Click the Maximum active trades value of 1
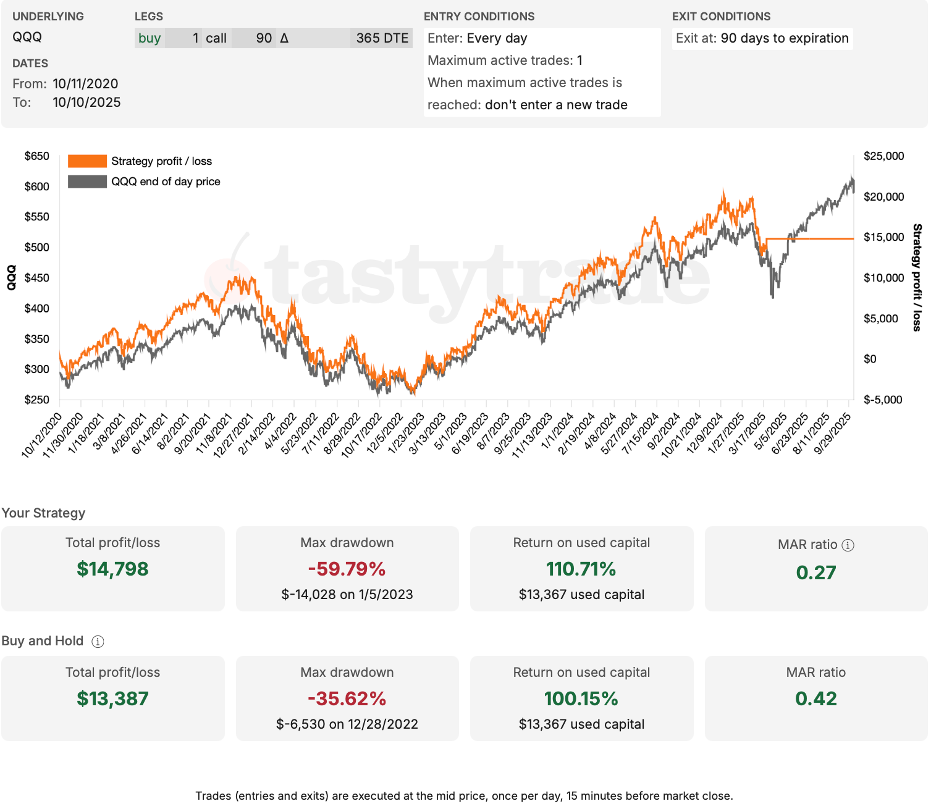Image resolution: width=944 pixels, height=809 pixels. [x=581, y=60]
